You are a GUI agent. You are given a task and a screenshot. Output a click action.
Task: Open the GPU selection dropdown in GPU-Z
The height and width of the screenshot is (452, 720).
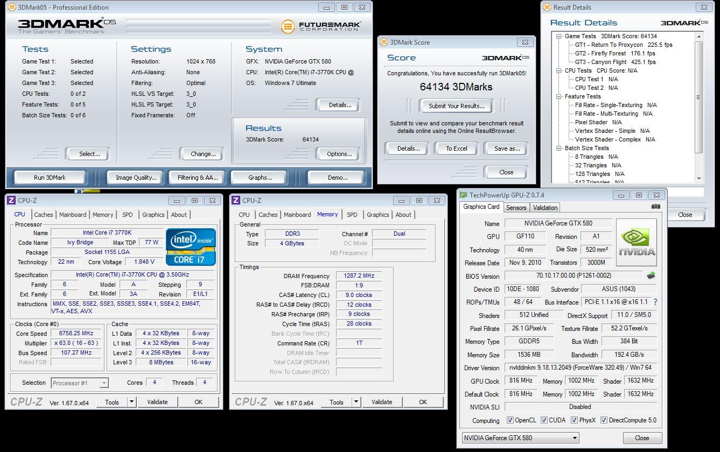point(520,438)
